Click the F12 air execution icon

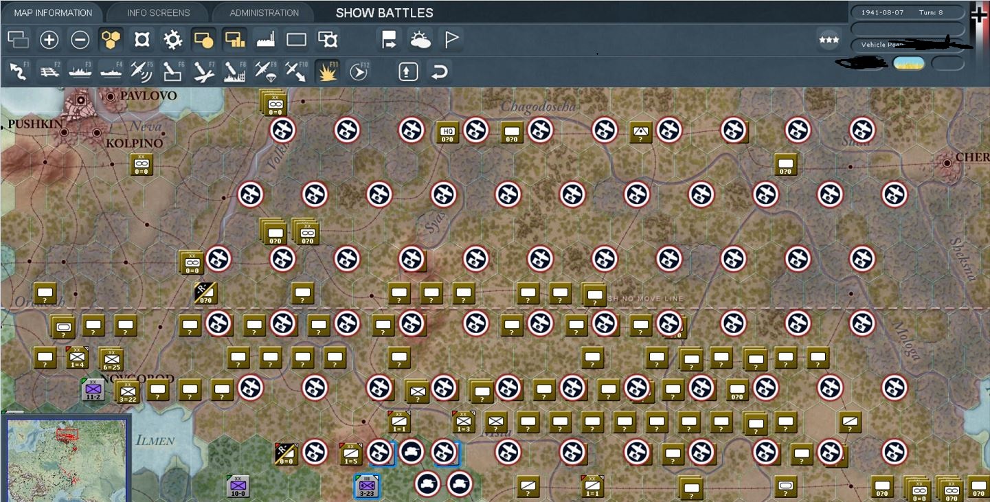tap(359, 71)
